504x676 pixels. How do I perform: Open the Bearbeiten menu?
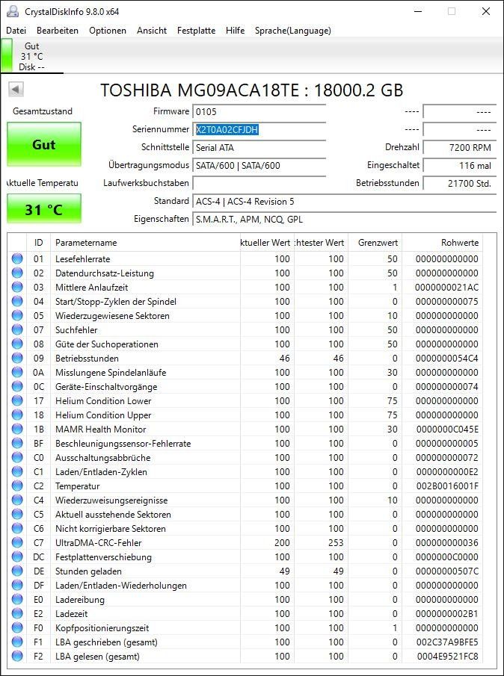(58, 31)
